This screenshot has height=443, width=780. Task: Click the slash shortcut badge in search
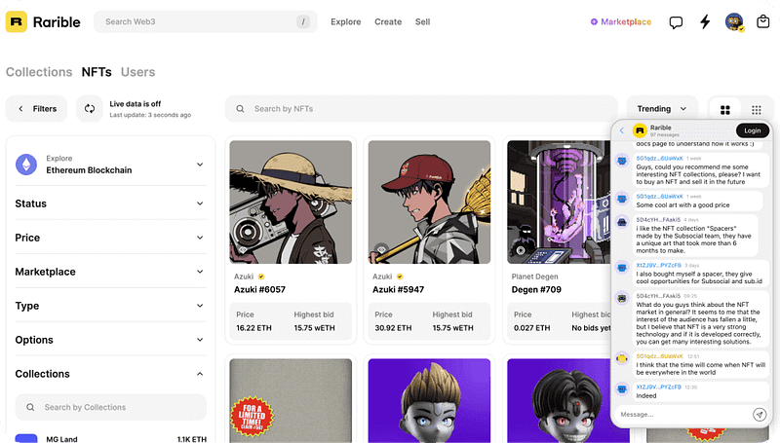[303, 21]
